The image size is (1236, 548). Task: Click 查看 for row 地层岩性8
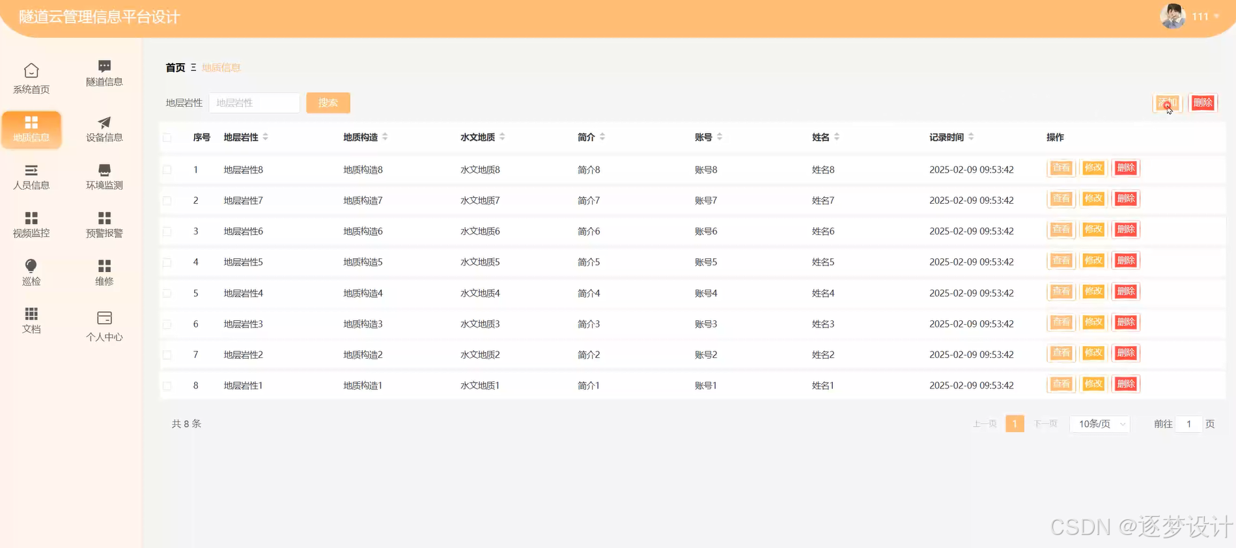pyautogui.click(x=1061, y=168)
